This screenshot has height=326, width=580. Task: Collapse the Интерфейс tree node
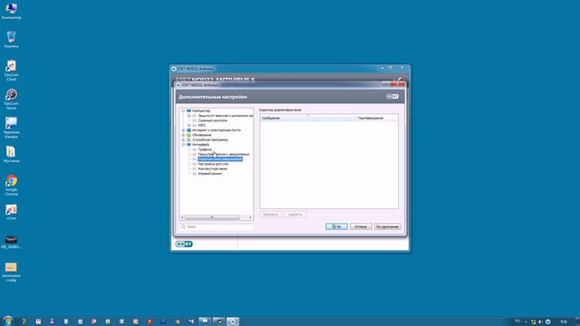click(x=183, y=145)
